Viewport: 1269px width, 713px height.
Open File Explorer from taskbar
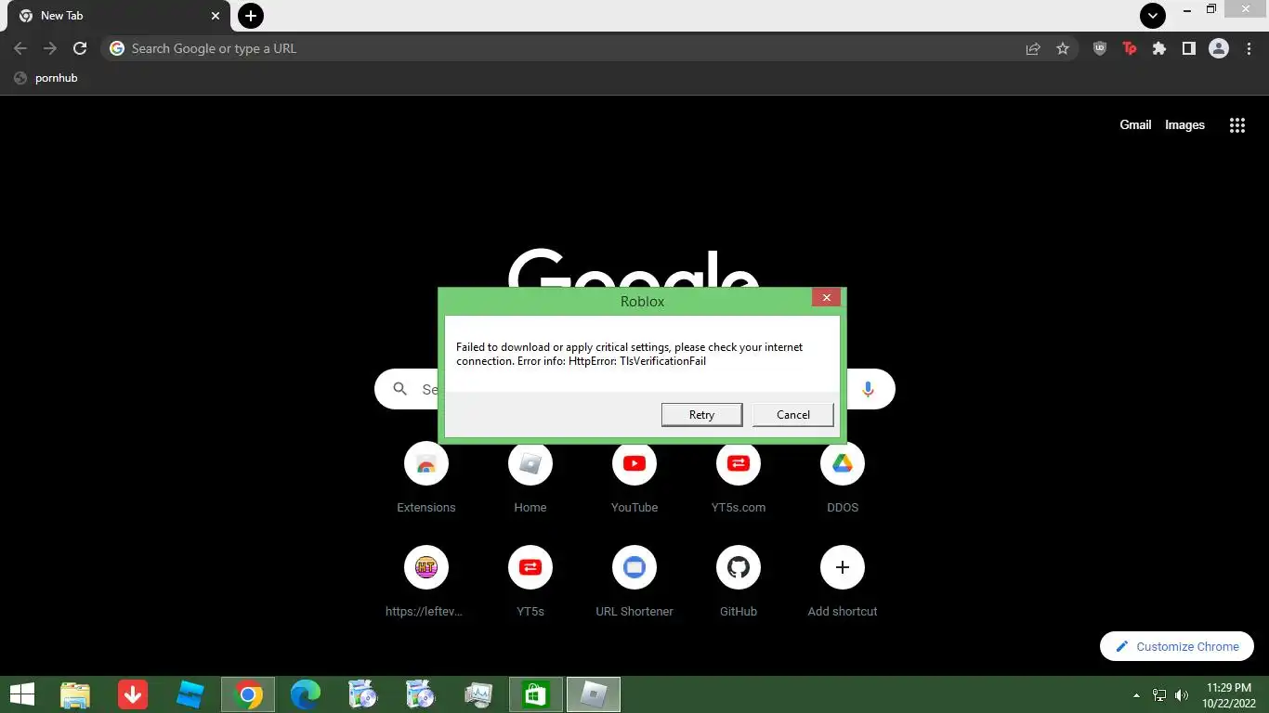pyautogui.click(x=75, y=694)
